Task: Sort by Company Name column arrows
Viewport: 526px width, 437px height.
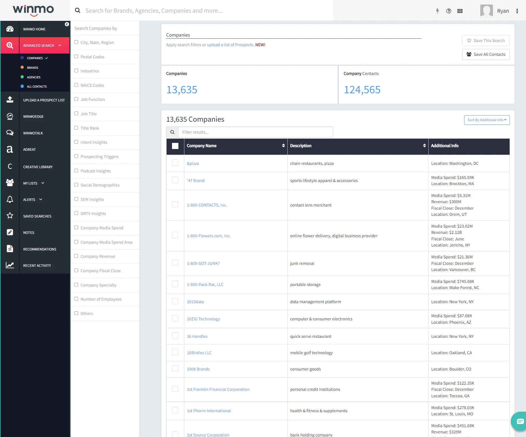Action: coord(283,146)
